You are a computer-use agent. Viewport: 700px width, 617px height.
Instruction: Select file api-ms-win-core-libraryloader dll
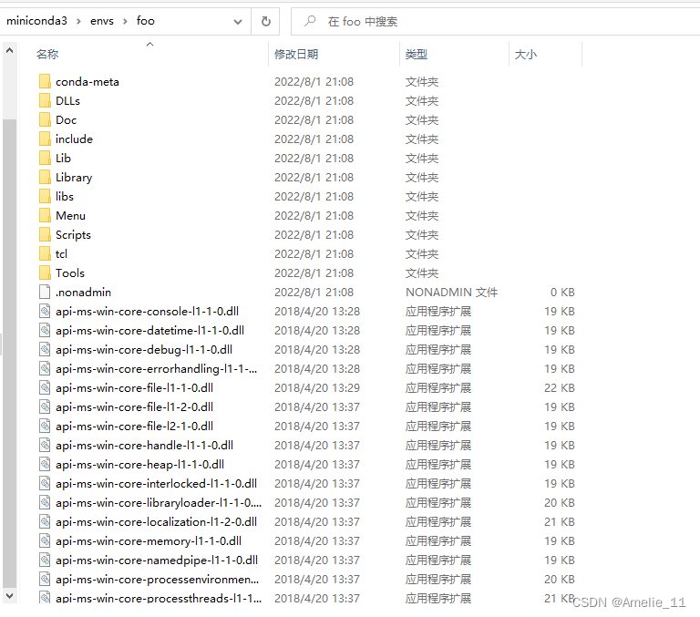point(159,503)
